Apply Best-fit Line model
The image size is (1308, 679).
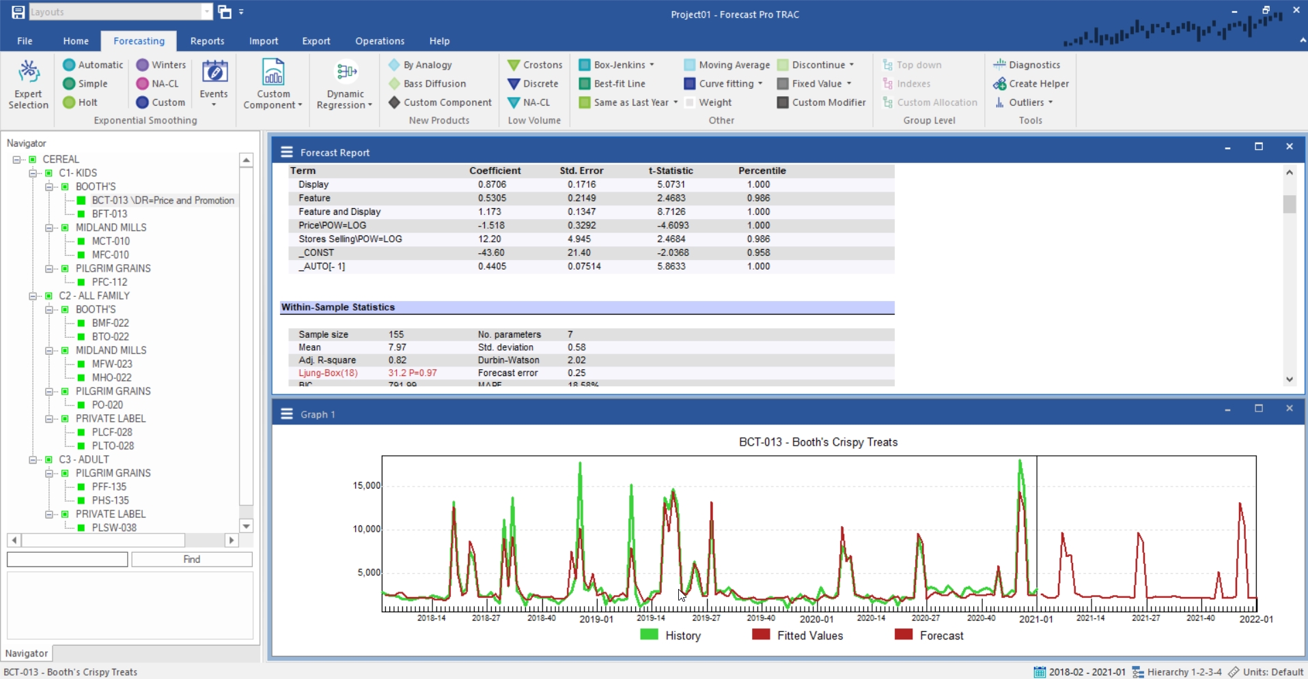612,83
